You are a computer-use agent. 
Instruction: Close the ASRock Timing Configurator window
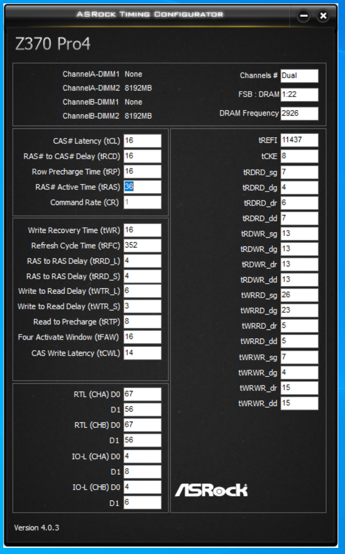click(323, 16)
